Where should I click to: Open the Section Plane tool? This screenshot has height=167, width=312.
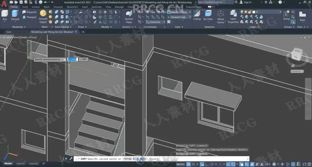[129, 17]
